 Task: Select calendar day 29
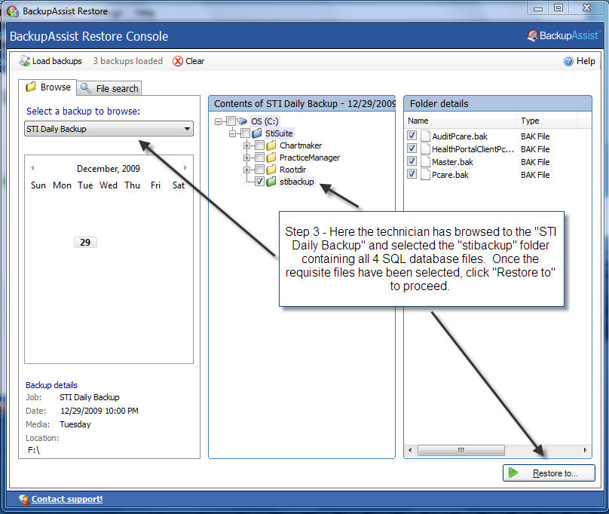(85, 243)
